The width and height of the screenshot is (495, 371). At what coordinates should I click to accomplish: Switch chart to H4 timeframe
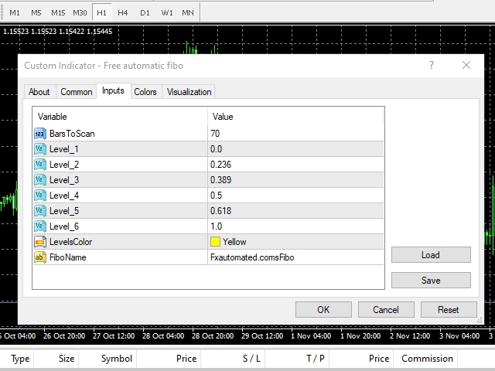click(x=122, y=12)
